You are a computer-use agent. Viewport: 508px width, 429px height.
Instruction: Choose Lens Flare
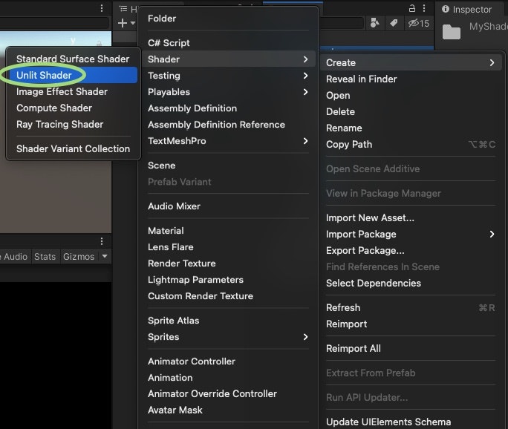point(229,247)
